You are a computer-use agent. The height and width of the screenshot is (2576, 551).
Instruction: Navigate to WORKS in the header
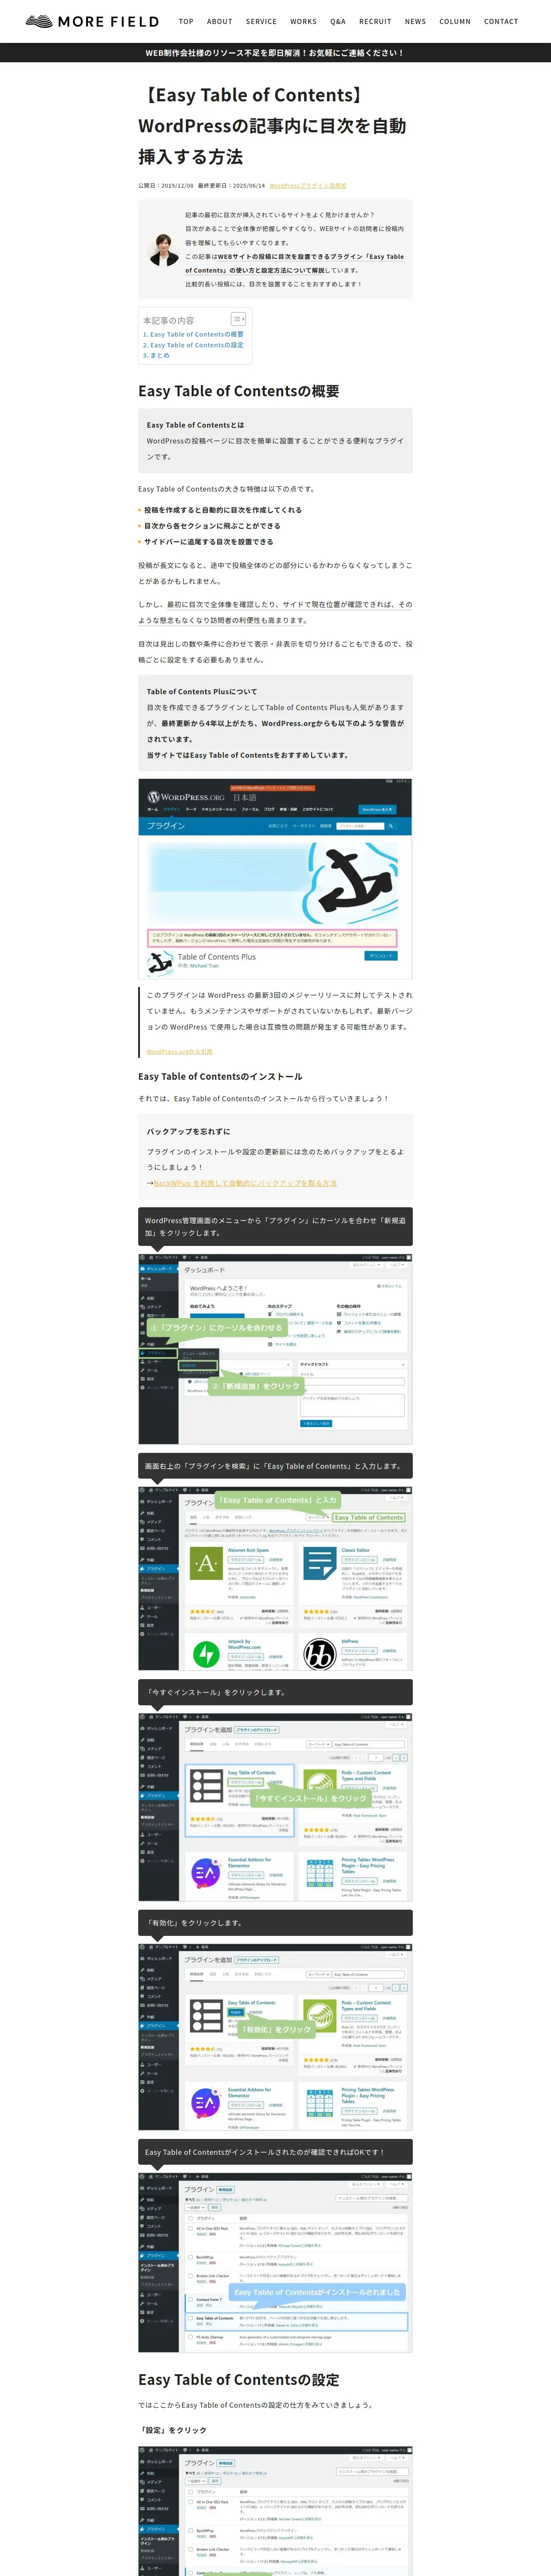(303, 22)
